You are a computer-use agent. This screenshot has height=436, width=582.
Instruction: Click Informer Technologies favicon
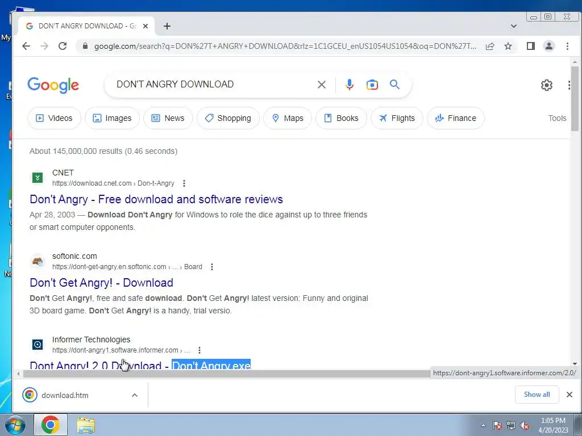(37, 345)
